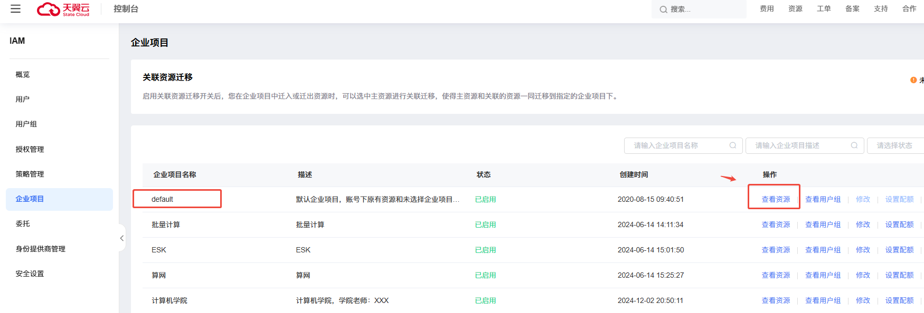This screenshot has height=313, width=924.
Task: Click the 请输入企业项目名称 input field
Action: click(683, 145)
